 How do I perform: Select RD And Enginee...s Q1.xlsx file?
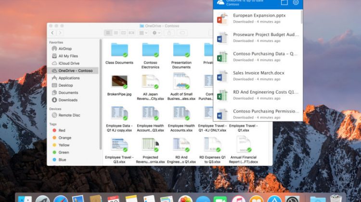(181, 151)
